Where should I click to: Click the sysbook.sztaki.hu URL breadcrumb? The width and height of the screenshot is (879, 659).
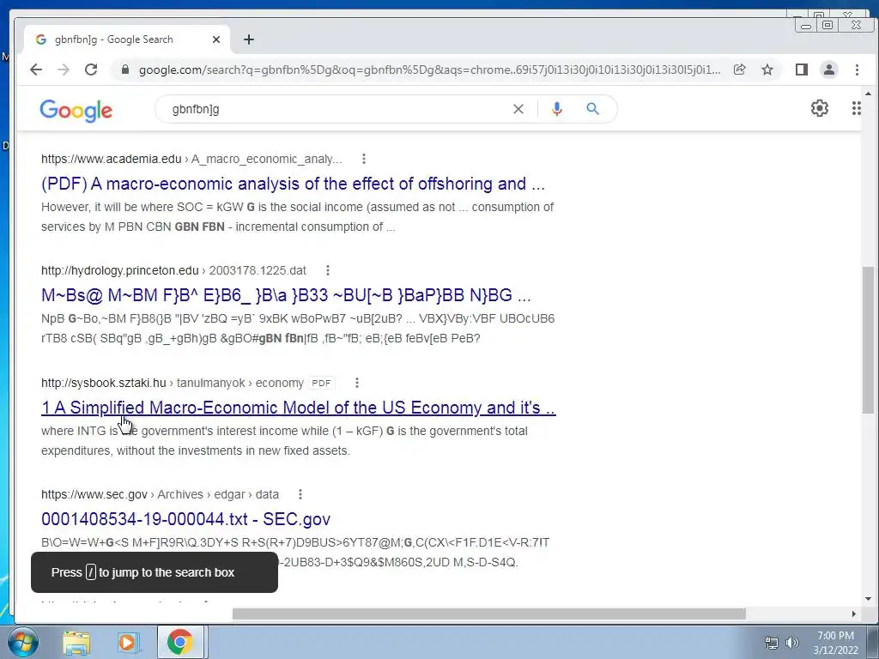coord(172,383)
